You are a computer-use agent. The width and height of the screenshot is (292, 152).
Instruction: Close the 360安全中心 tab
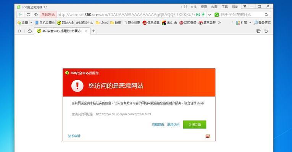click(86, 31)
